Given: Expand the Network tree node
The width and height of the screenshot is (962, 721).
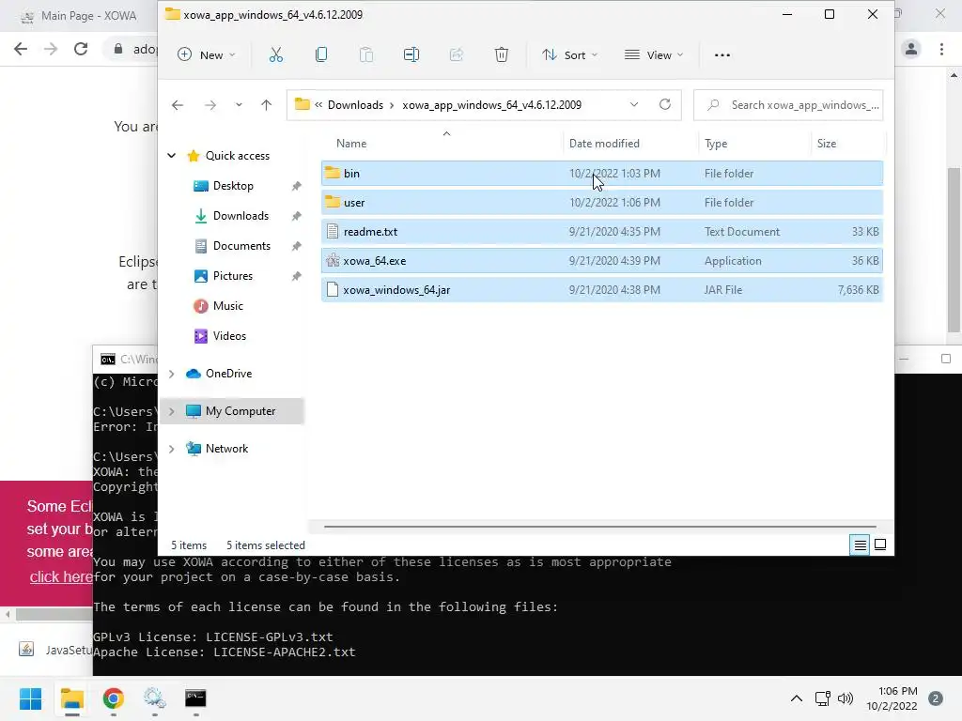Looking at the screenshot, I should pos(172,449).
